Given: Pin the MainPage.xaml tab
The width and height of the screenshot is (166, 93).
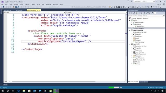Looking at the screenshot, I should (38, 10).
